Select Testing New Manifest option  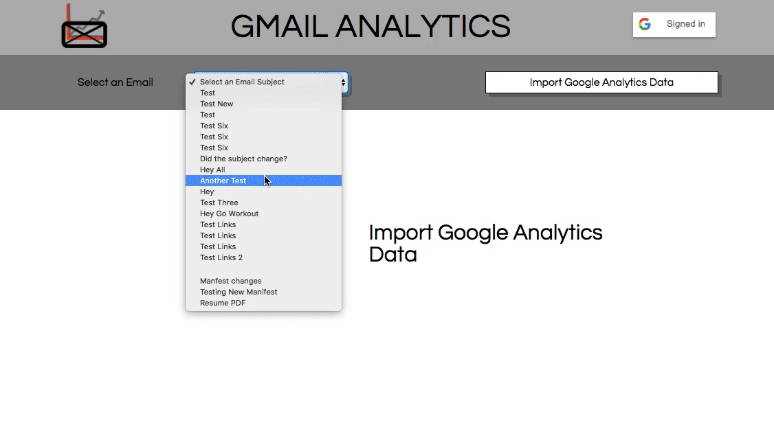(x=239, y=292)
